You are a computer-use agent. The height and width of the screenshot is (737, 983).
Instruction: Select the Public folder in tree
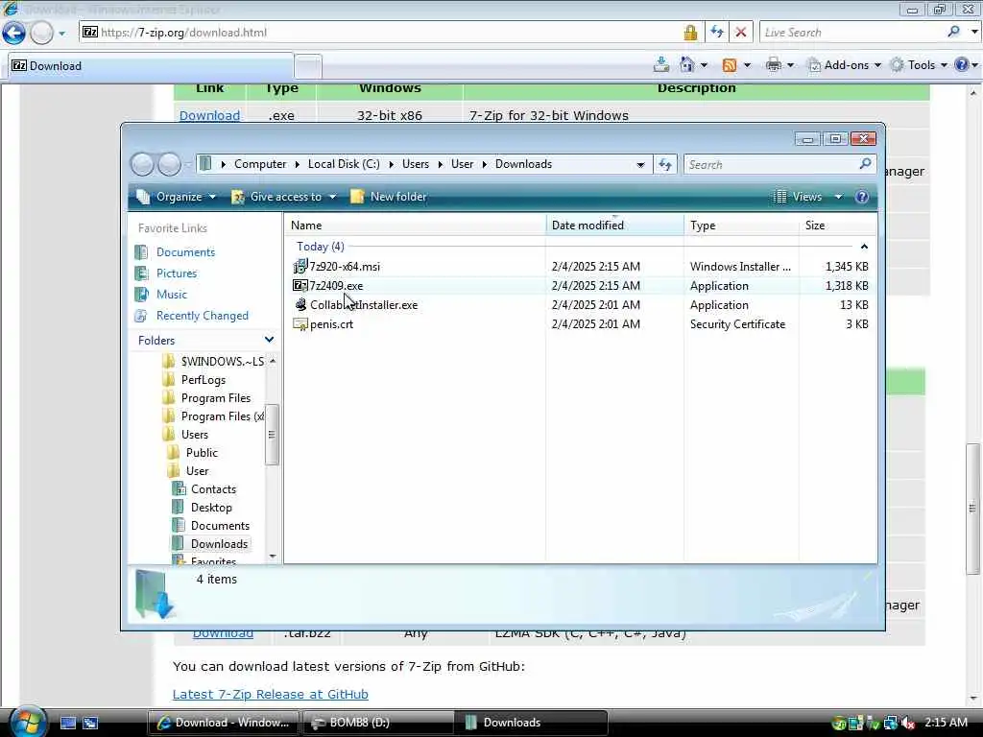(x=202, y=453)
